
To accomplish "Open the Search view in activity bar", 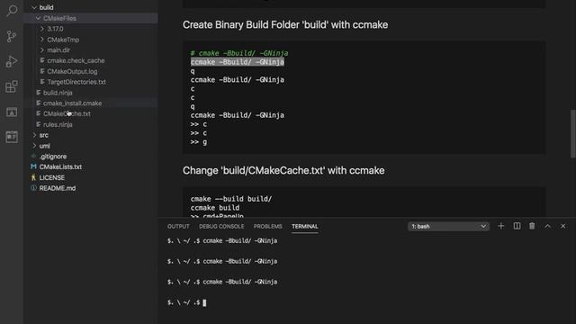I will coord(12,11).
